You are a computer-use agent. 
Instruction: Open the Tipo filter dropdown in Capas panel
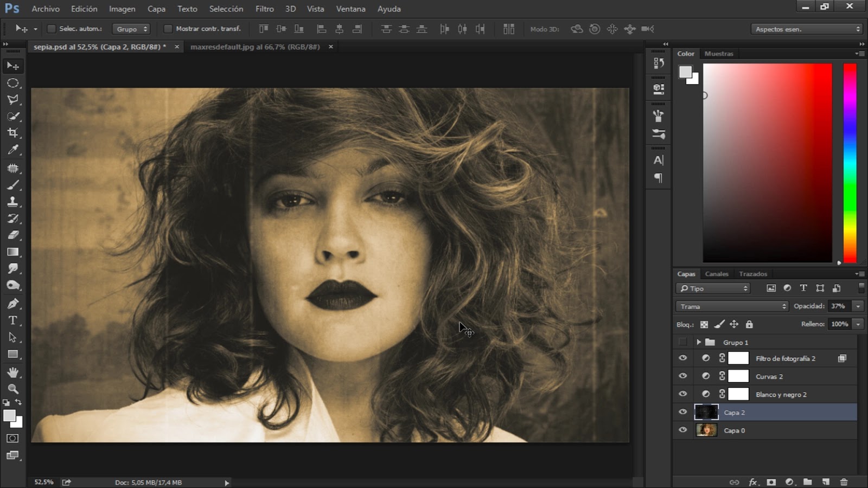click(x=712, y=288)
